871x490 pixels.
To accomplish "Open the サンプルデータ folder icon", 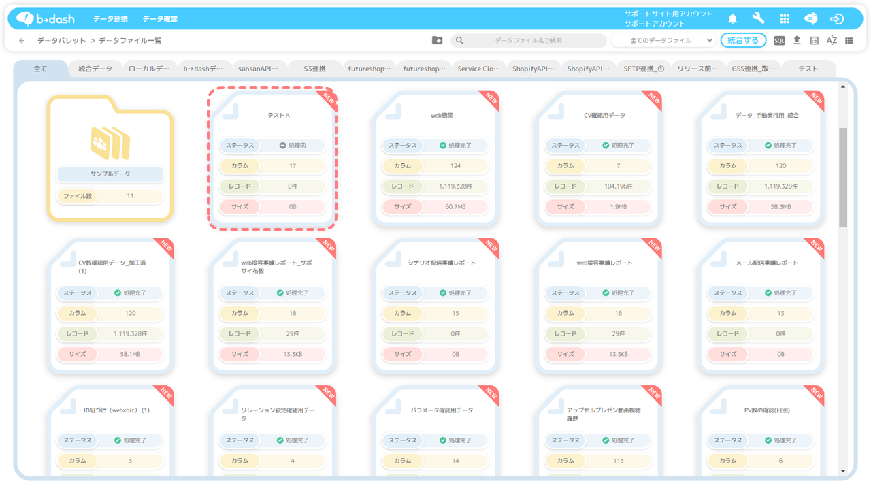I will pyautogui.click(x=110, y=142).
